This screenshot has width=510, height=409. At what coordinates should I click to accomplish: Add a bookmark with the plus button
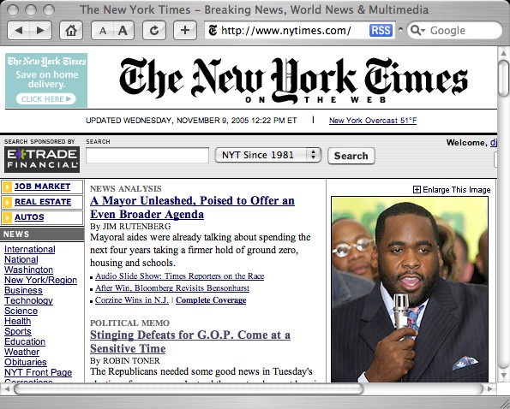tap(185, 31)
